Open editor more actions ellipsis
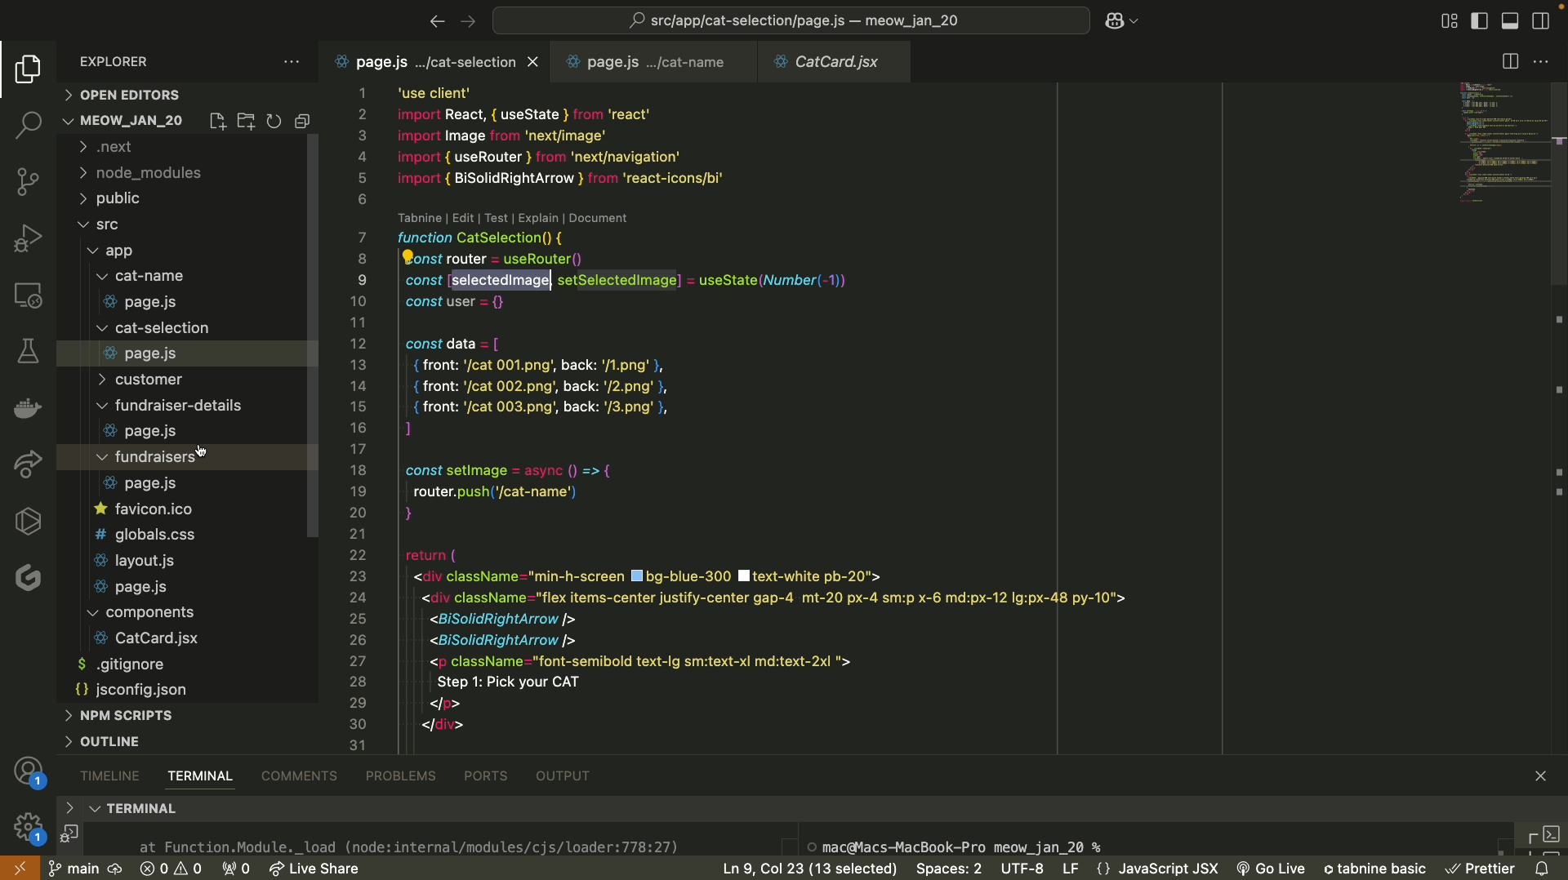The width and height of the screenshot is (1568, 880). point(1541,62)
